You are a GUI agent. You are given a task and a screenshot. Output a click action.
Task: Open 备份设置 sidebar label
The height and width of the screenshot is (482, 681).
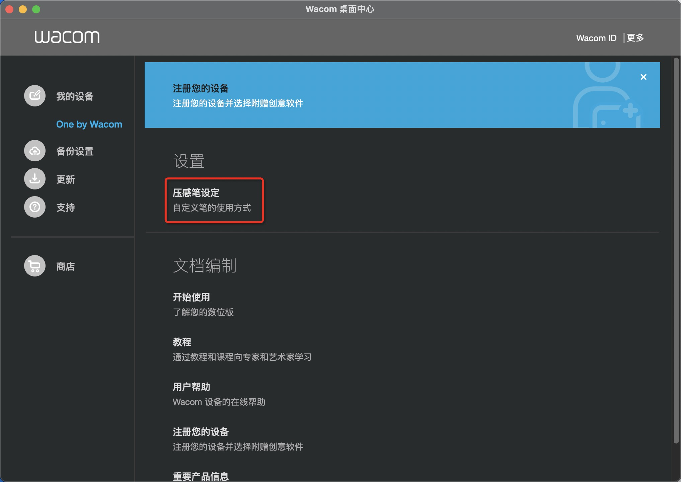(75, 151)
